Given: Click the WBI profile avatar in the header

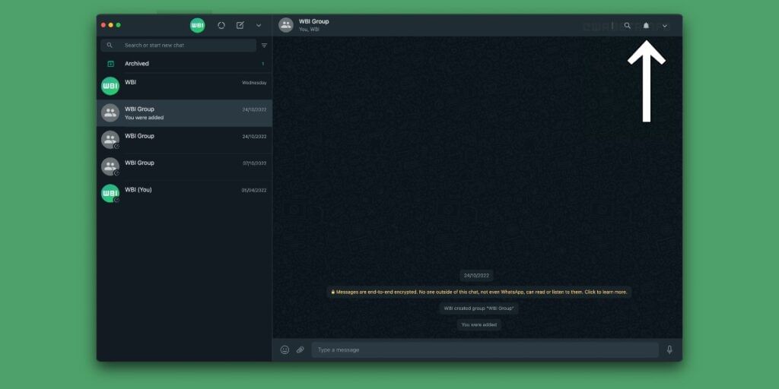Looking at the screenshot, I should click(197, 25).
